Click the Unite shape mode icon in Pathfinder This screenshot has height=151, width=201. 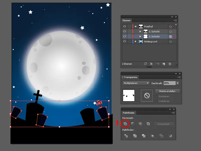click(x=125, y=124)
